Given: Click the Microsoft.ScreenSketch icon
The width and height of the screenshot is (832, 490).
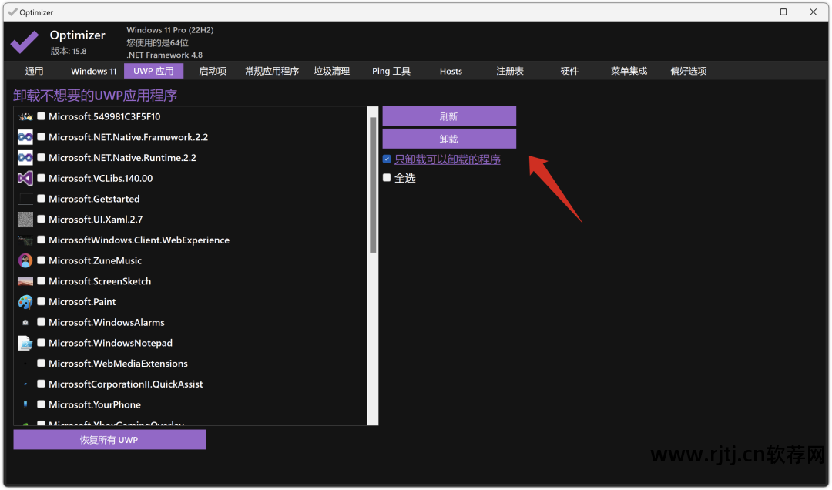Looking at the screenshot, I should (x=25, y=281).
